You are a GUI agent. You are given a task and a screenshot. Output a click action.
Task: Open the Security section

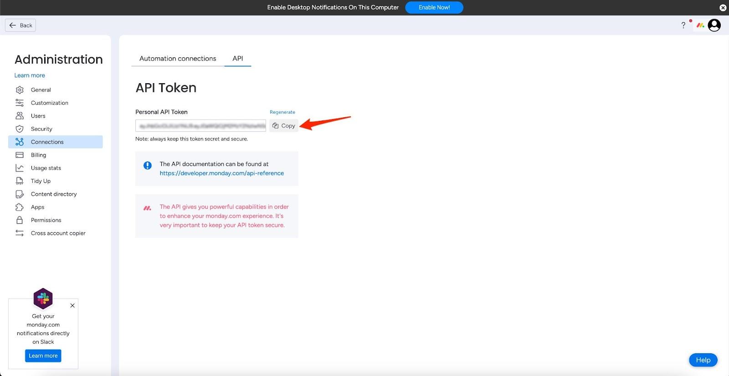point(56,129)
